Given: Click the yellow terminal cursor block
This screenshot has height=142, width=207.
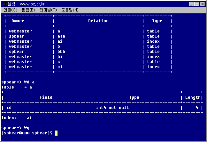Looking at the screenshot, I should click(56, 133).
